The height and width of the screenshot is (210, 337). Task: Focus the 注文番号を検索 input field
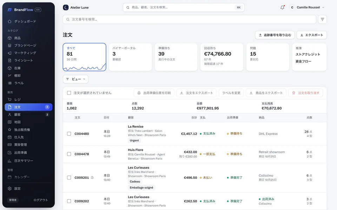[x=189, y=19]
